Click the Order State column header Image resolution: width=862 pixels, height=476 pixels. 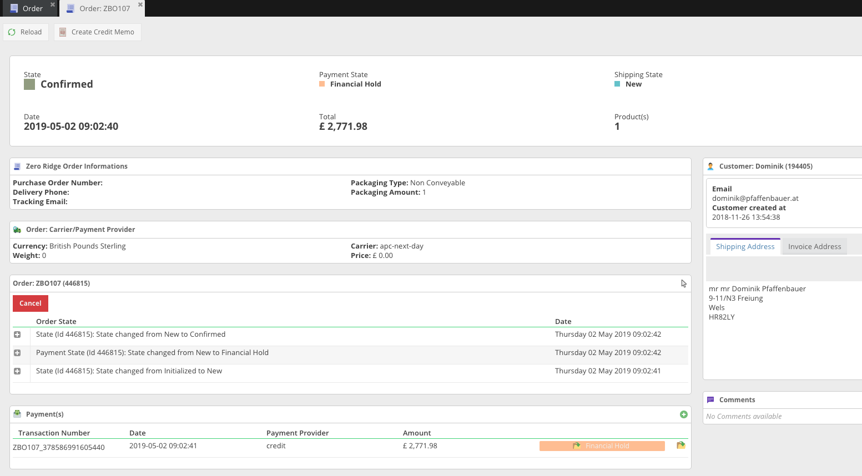pyautogui.click(x=56, y=322)
